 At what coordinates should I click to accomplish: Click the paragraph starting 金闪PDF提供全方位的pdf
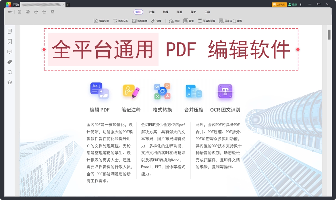pyautogui.click(x=163, y=149)
